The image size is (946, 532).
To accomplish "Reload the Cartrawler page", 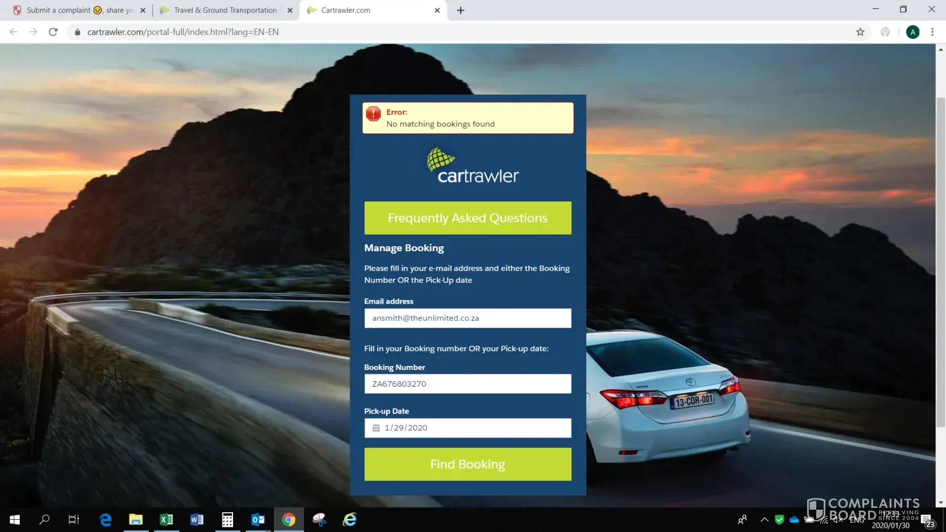I will click(53, 32).
